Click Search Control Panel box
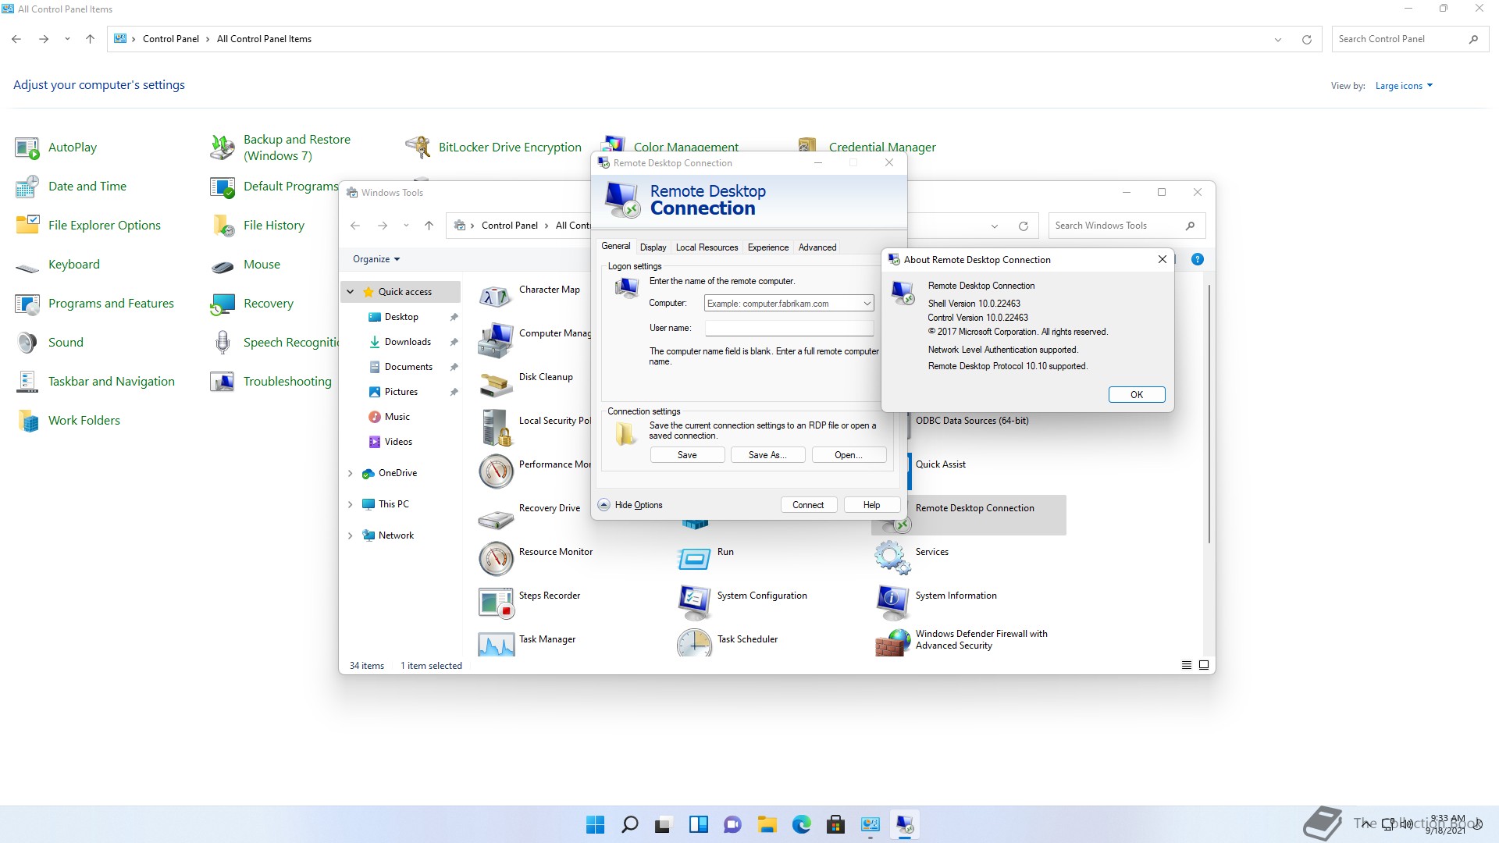Screen dimensions: 1499x843 point(1409,39)
